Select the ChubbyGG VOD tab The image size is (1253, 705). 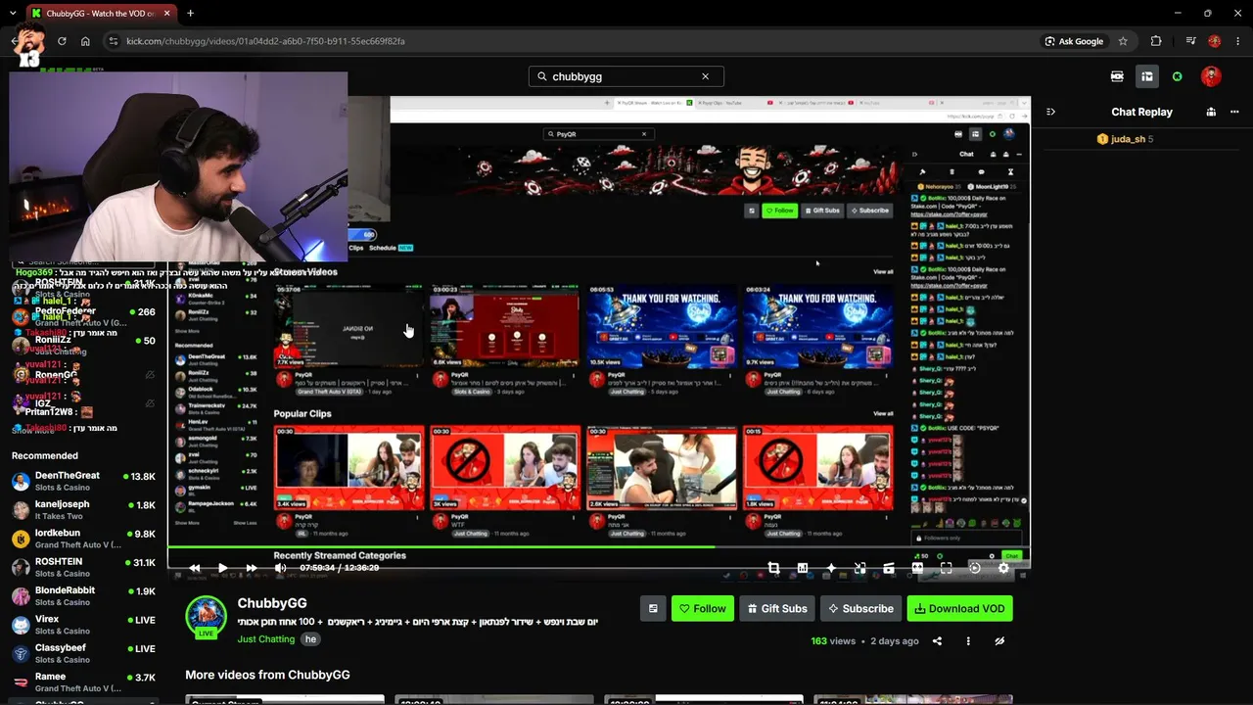coord(101,14)
